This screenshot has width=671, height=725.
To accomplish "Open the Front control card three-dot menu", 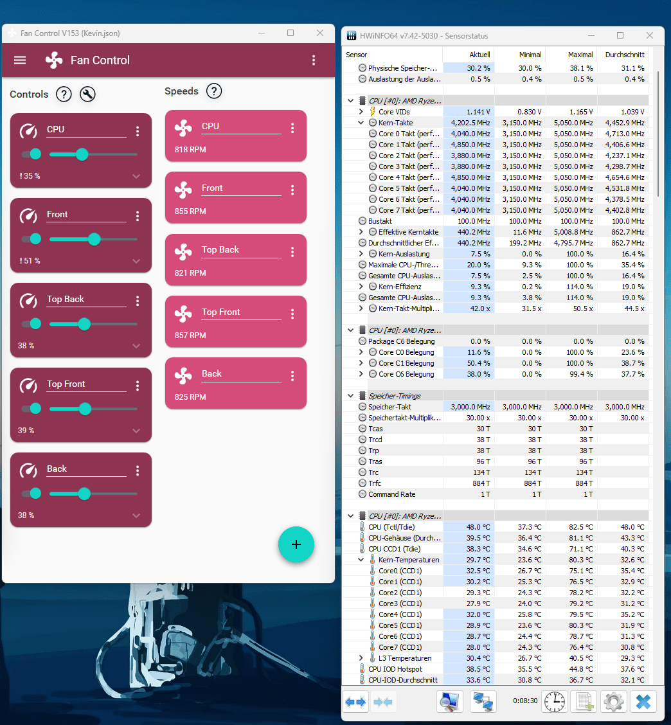I will [138, 216].
